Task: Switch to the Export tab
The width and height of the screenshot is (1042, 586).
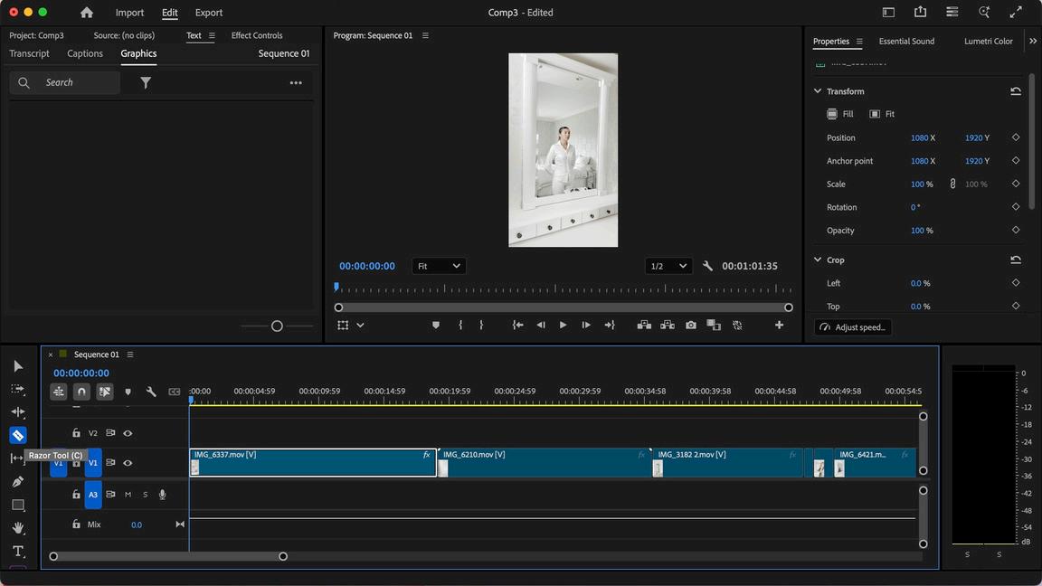Action: [209, 13]
